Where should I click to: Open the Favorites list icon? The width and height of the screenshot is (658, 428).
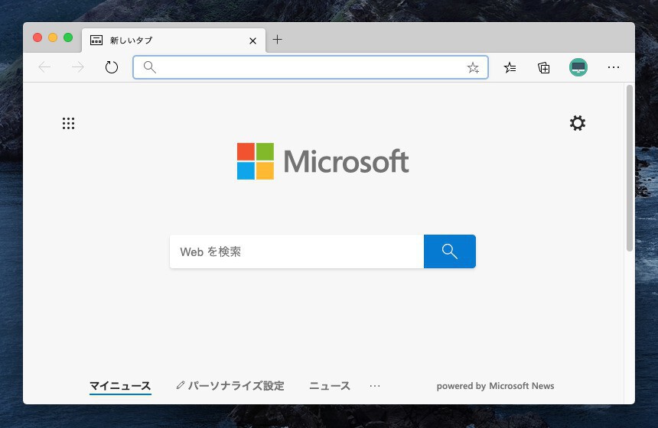[510, 67]
